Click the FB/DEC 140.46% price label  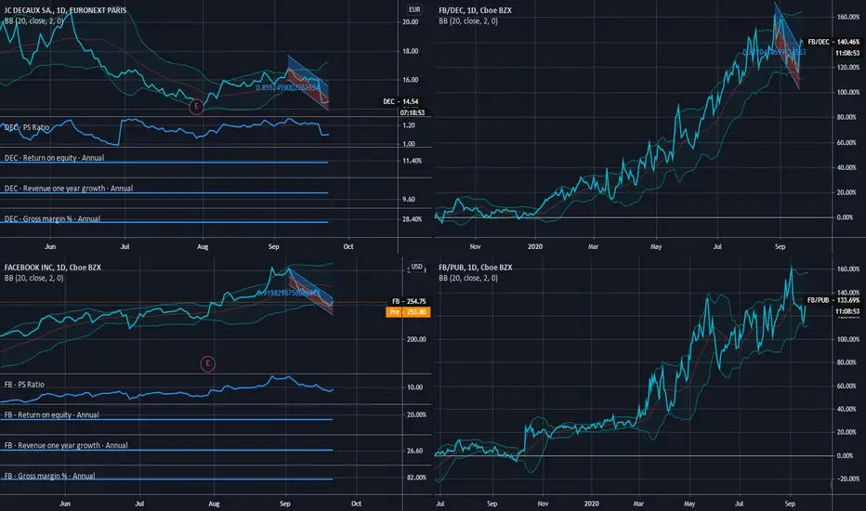(833, 42)
